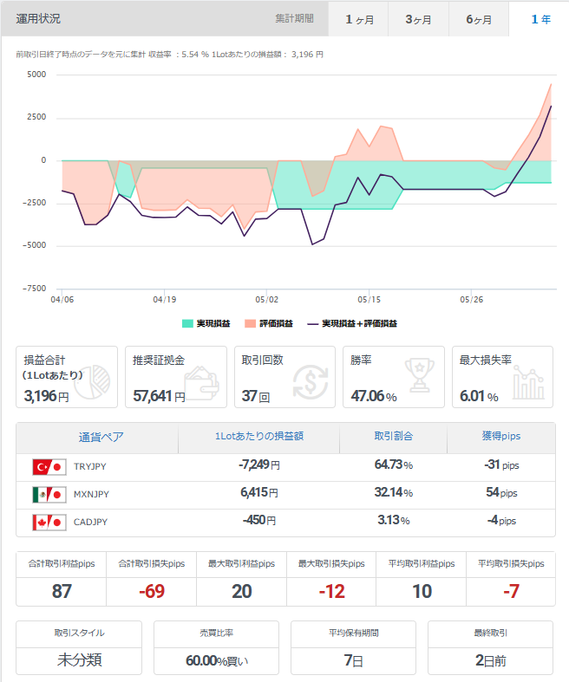Viewport: 569px width, 682px height.
Task: Click the 37回 trade count value
Action: pos(256,396)
